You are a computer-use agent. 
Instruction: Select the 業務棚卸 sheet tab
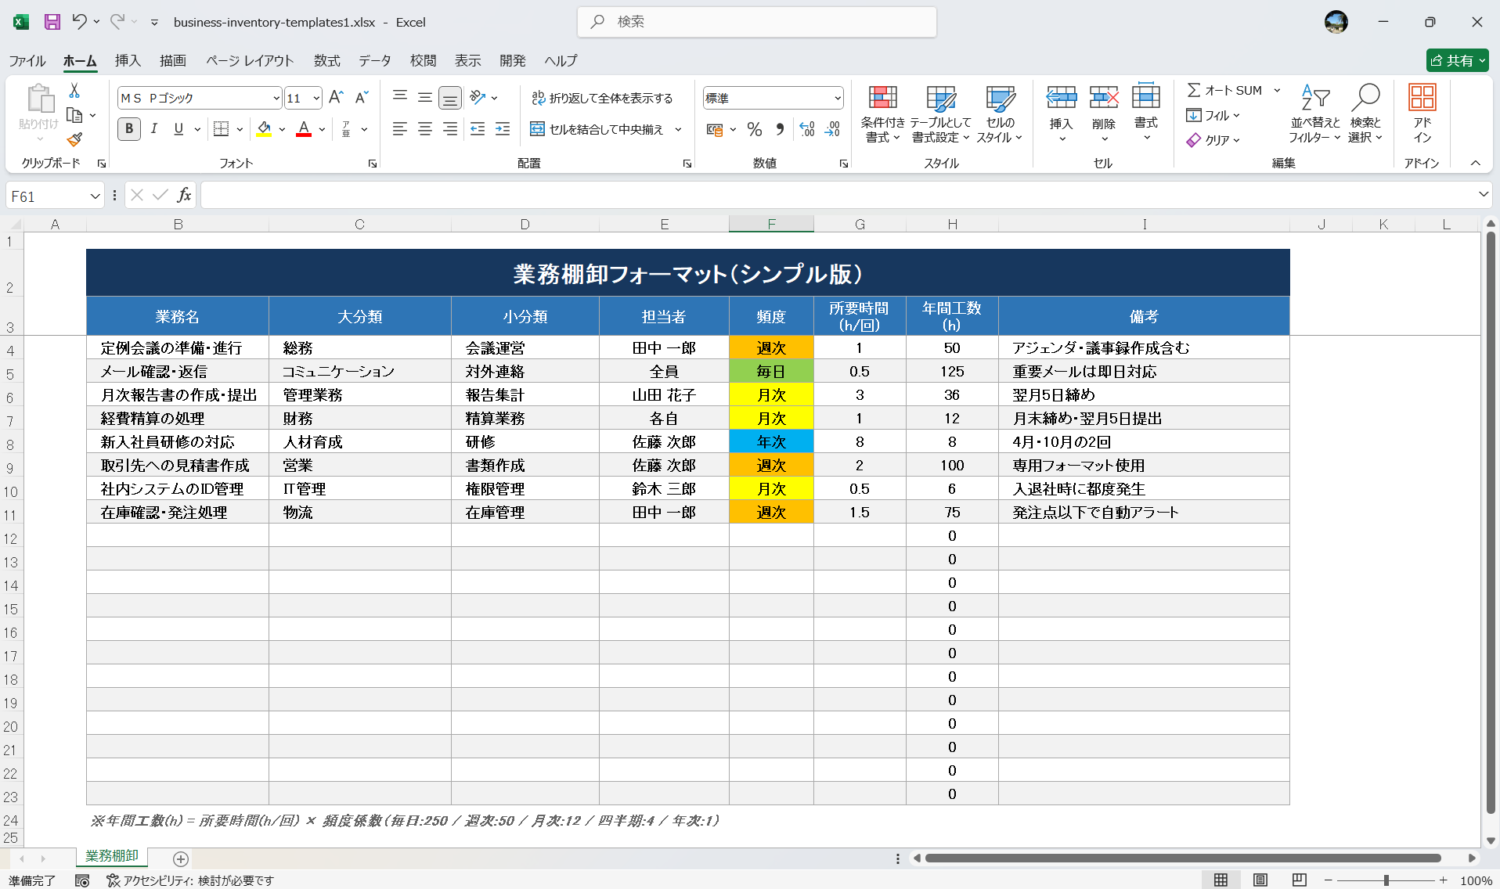pyautogui.click(x=112, y=856)
